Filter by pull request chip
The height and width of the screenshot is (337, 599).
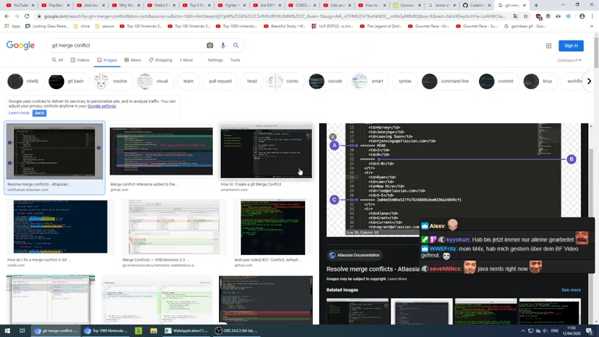(x=220, y=81)
